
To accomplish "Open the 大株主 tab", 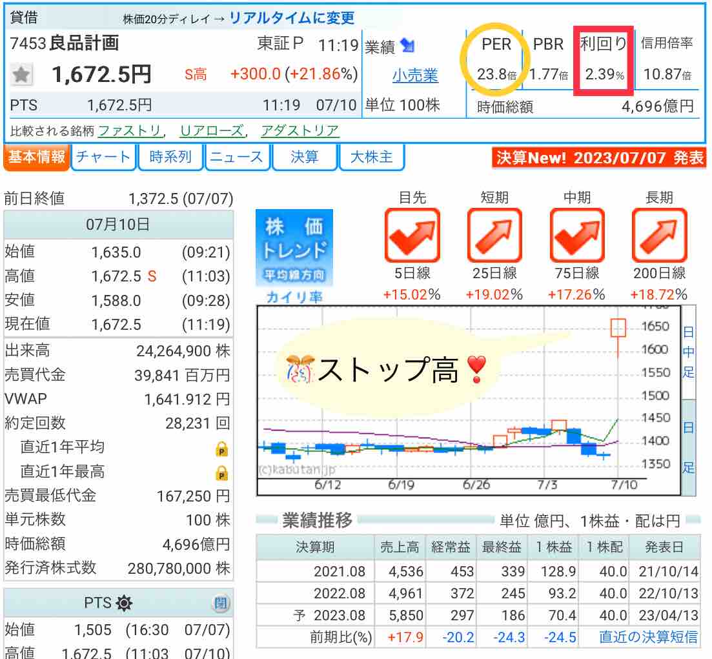I will [x=371, y=157].
